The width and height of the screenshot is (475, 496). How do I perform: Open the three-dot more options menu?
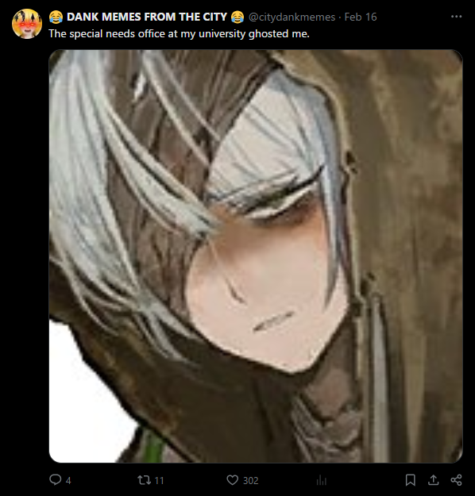click(456, 17)
